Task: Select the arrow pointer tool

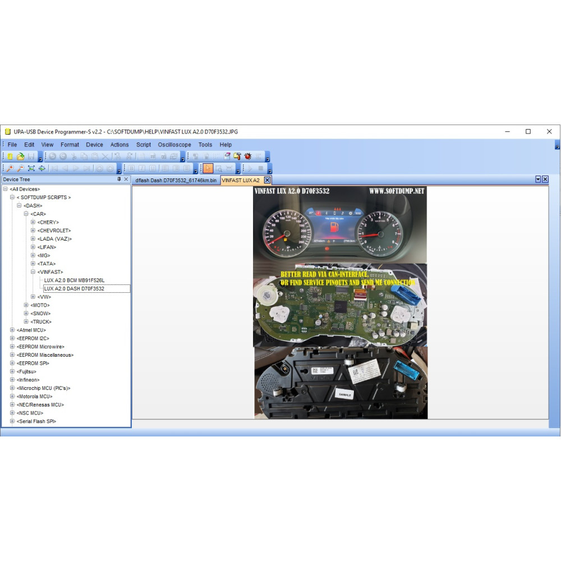Action: click(208, 168)
